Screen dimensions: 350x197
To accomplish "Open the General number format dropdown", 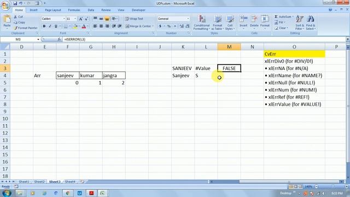I will tap(188, 19).
